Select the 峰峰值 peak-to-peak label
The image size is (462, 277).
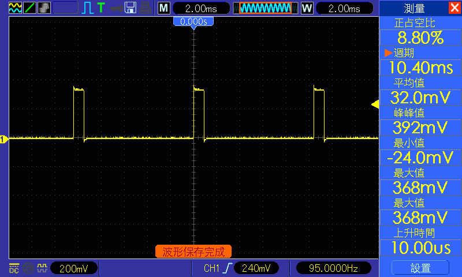(409, 113)
